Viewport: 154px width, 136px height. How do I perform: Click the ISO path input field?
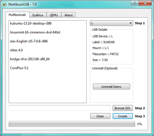[x=60, y=108]
